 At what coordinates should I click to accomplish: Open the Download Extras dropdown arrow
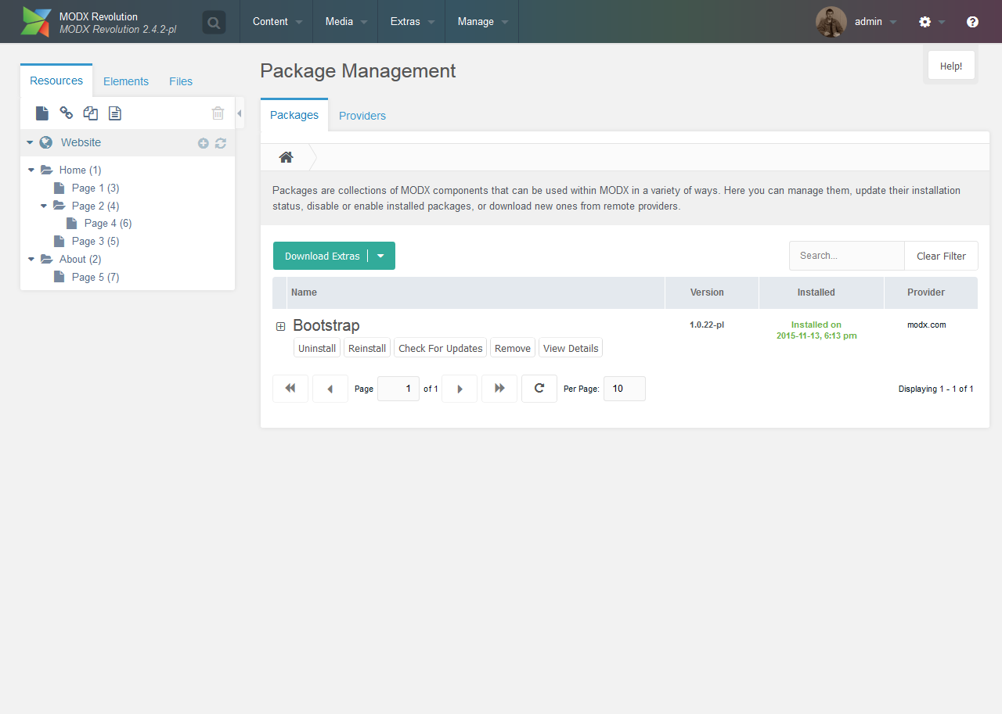(x=381, y=256)
